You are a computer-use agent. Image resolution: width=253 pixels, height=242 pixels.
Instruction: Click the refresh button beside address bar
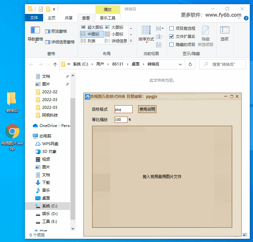190,64
